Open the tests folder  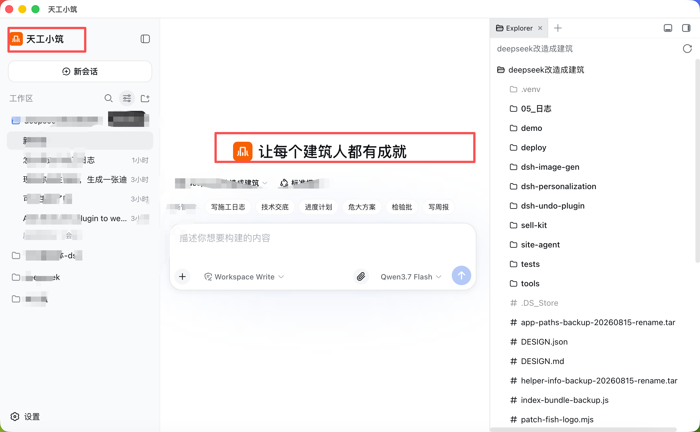click(x=524, y=264)
